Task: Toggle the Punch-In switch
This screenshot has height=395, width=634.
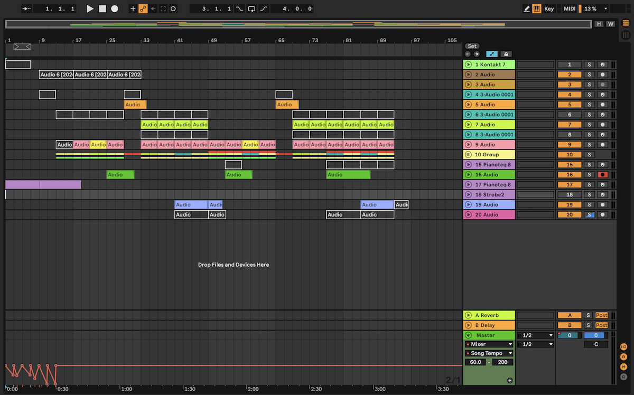Action: [x=240, y=9]
